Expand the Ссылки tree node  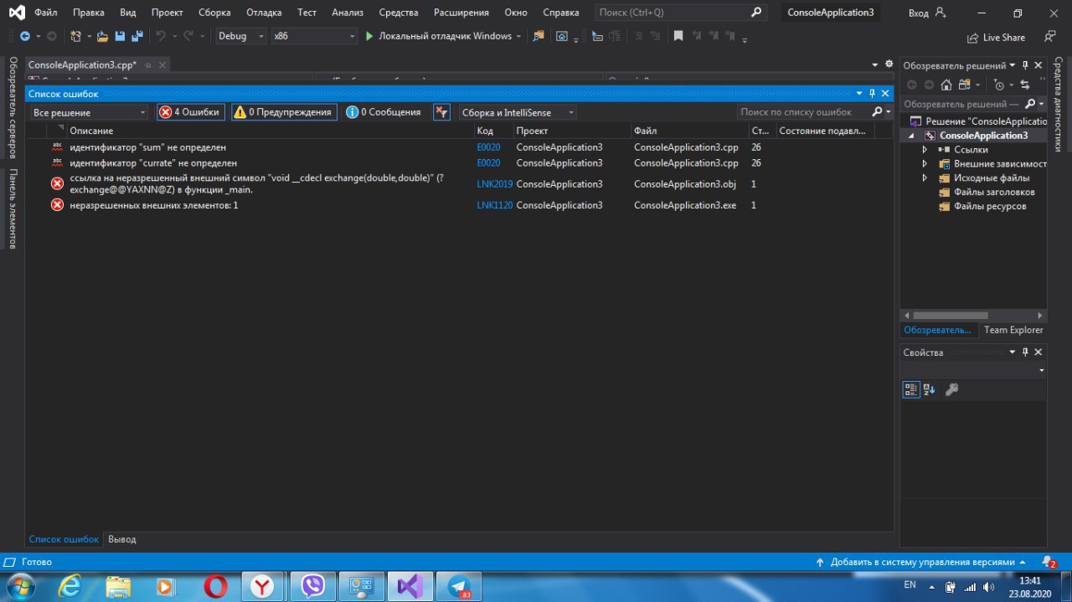(x=925, y=150)
